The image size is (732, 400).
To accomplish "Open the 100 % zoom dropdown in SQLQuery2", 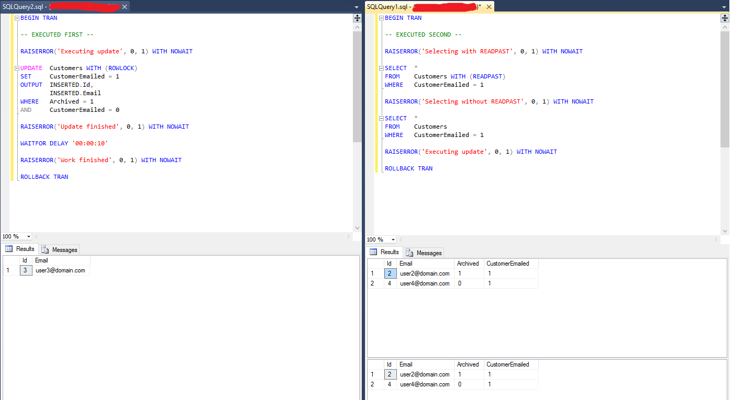I will pos(28,237).
